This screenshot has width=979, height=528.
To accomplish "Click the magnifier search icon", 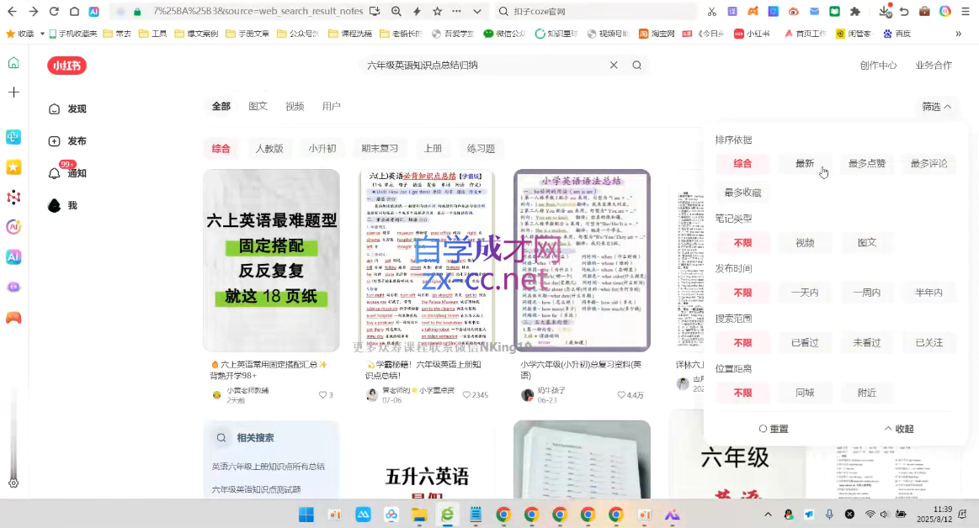I will coord(637,66).
